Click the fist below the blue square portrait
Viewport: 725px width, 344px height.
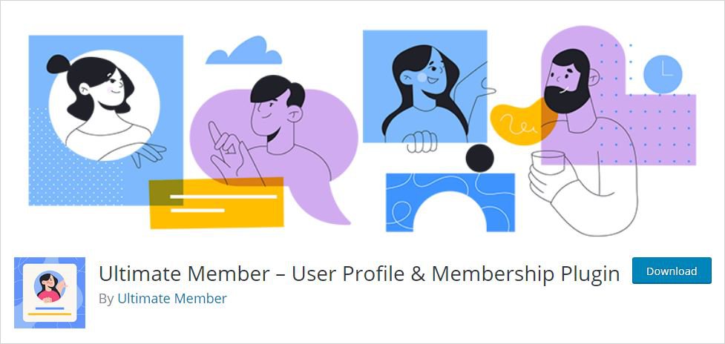(x=421, y=142)
